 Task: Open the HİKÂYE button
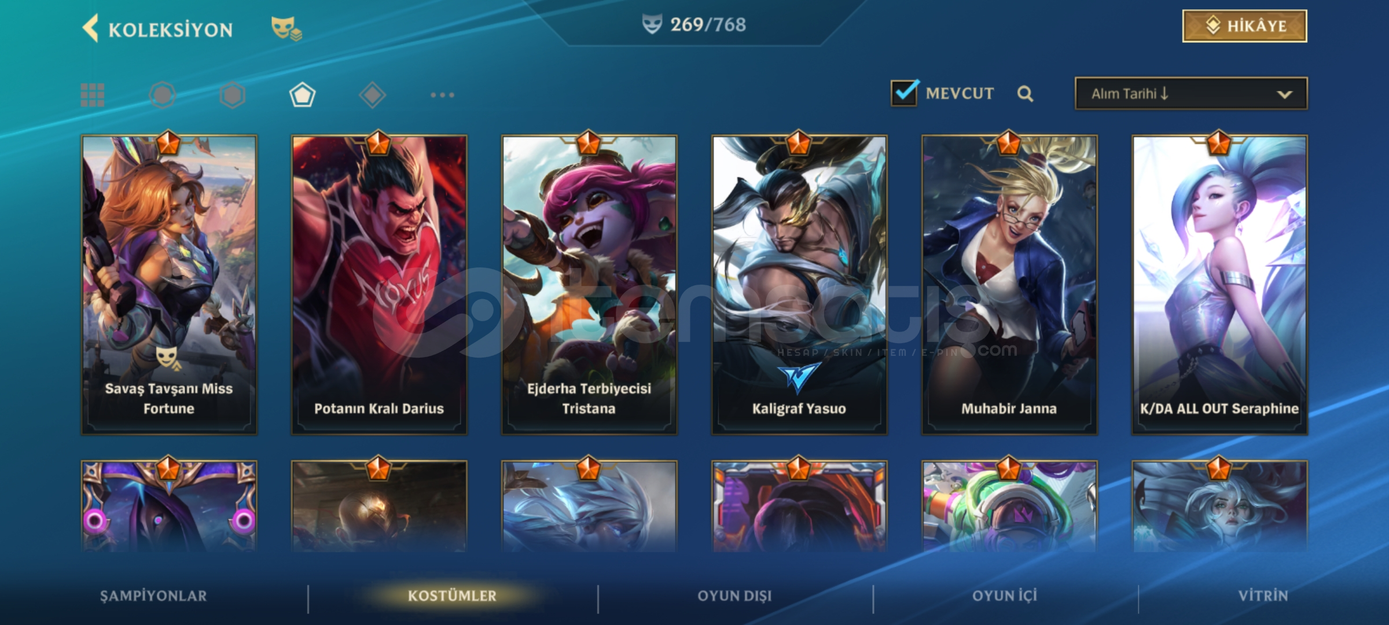(1244, 26)
